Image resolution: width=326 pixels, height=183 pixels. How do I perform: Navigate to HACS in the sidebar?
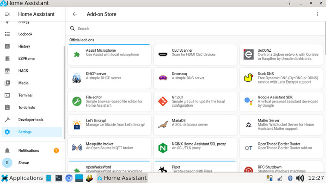tap(23, 71)
